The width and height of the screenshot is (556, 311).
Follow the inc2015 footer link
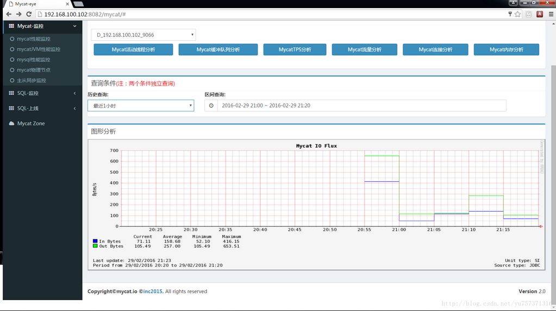153,291
